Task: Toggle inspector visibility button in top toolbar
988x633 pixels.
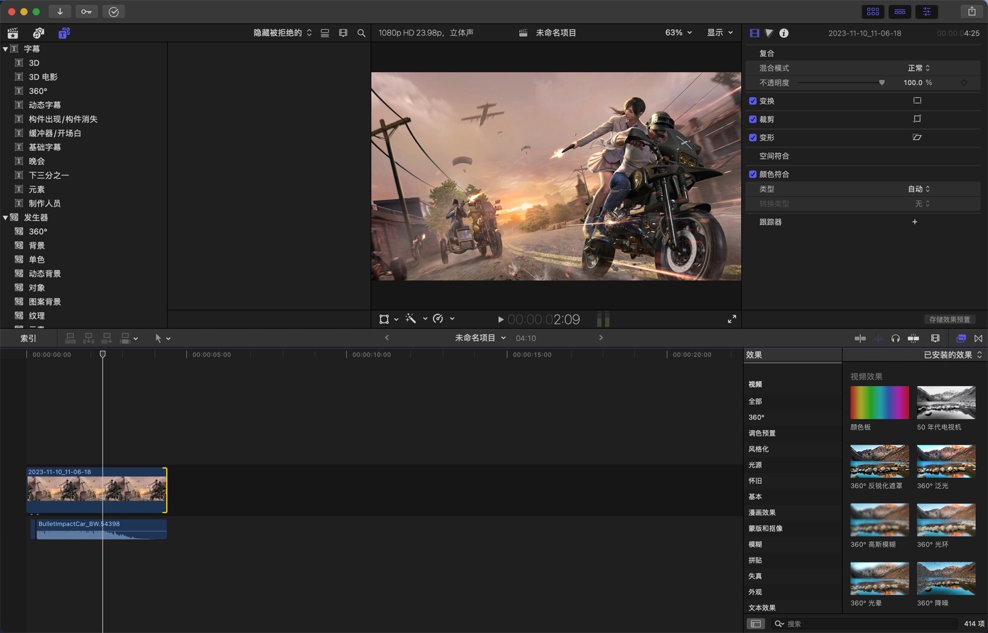Action: pyautogui.click(x=927, y=12)
